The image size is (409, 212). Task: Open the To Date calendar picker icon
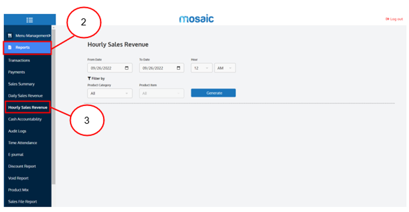179,68
